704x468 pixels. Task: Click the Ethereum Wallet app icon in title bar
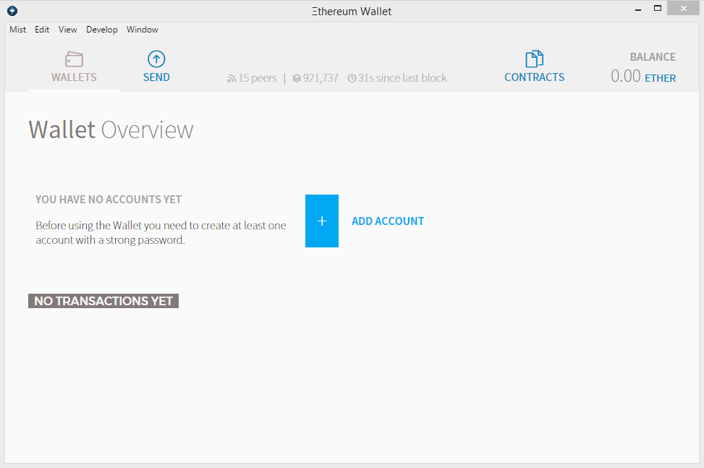coord(12,11)
